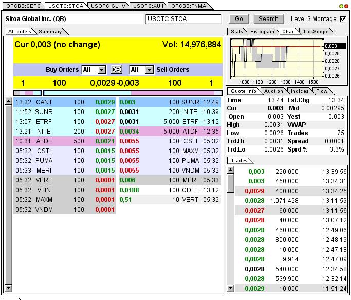This screenshot has width=351, height=300.
Task: Click the link icon between order filters
Action: click(x=117, y=70)
